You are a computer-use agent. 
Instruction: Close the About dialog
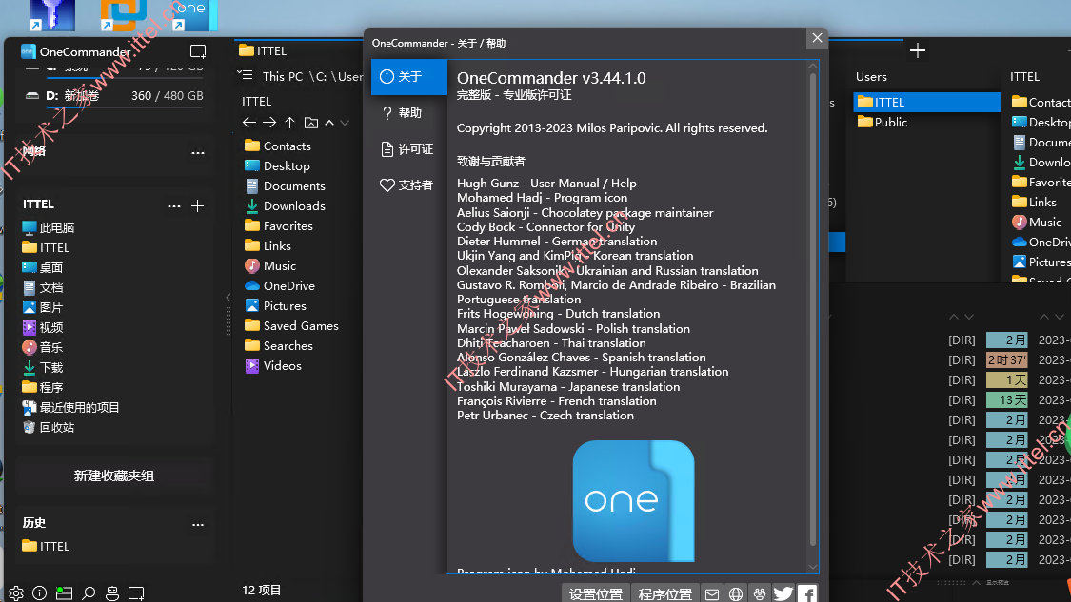tap(817, 38)
